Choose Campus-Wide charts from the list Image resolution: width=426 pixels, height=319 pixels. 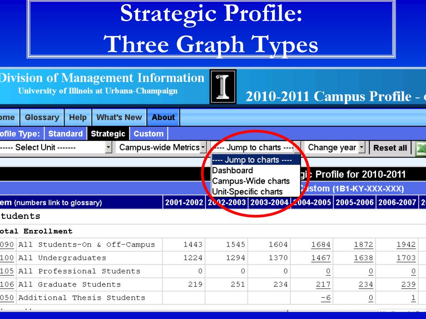(256, 181)
